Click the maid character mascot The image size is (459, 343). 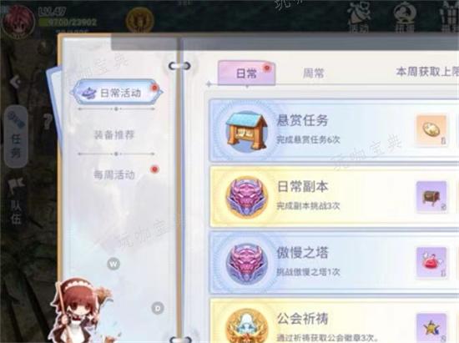(80, 310)
